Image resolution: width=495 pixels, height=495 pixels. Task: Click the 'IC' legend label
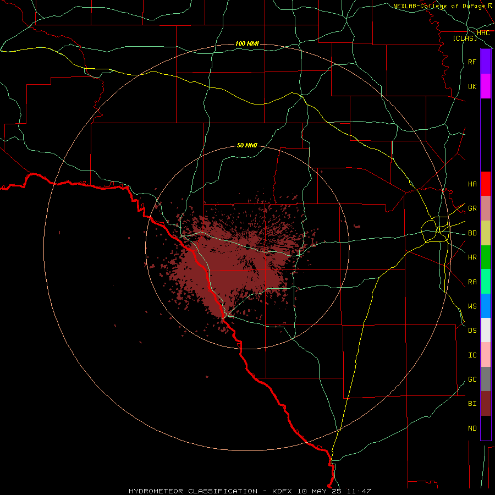[472, 355]
